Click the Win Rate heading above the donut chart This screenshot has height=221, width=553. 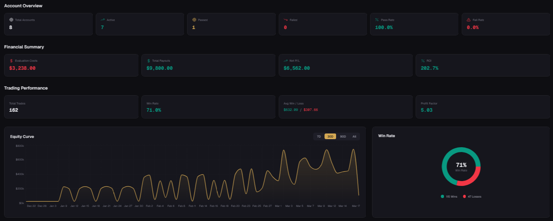point(387,136)
